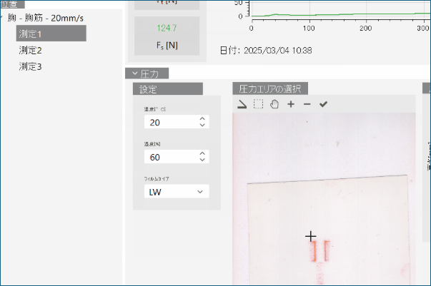The height and width of the screenshot is (286, 431).
Task: Increase the 温度 value with up arrow
Action: (x=202, y=119)
